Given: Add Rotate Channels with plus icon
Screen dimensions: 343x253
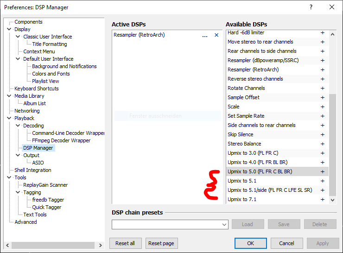Looking at the screenshot, I should point(322,88).
